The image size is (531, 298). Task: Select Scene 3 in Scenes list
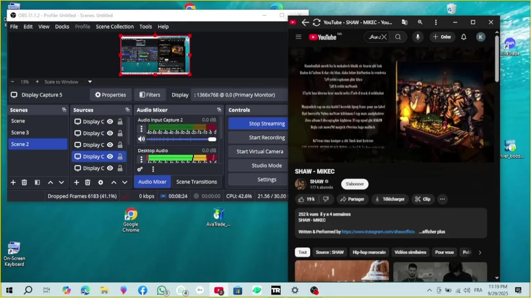pyautogui.click(x=38, y=132)
